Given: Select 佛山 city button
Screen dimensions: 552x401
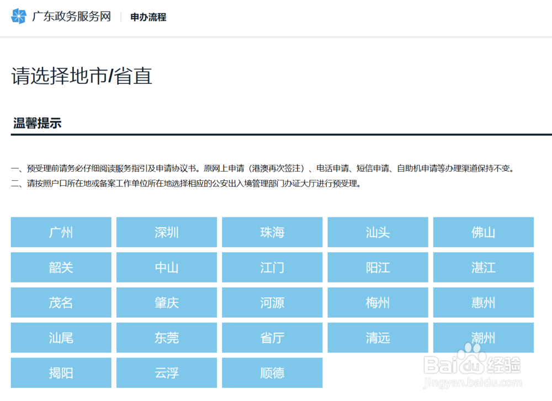Looking at the screenshot, I should (x=484, y=232).
